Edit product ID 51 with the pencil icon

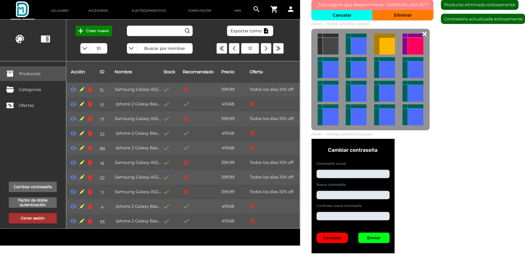(82, 104)
